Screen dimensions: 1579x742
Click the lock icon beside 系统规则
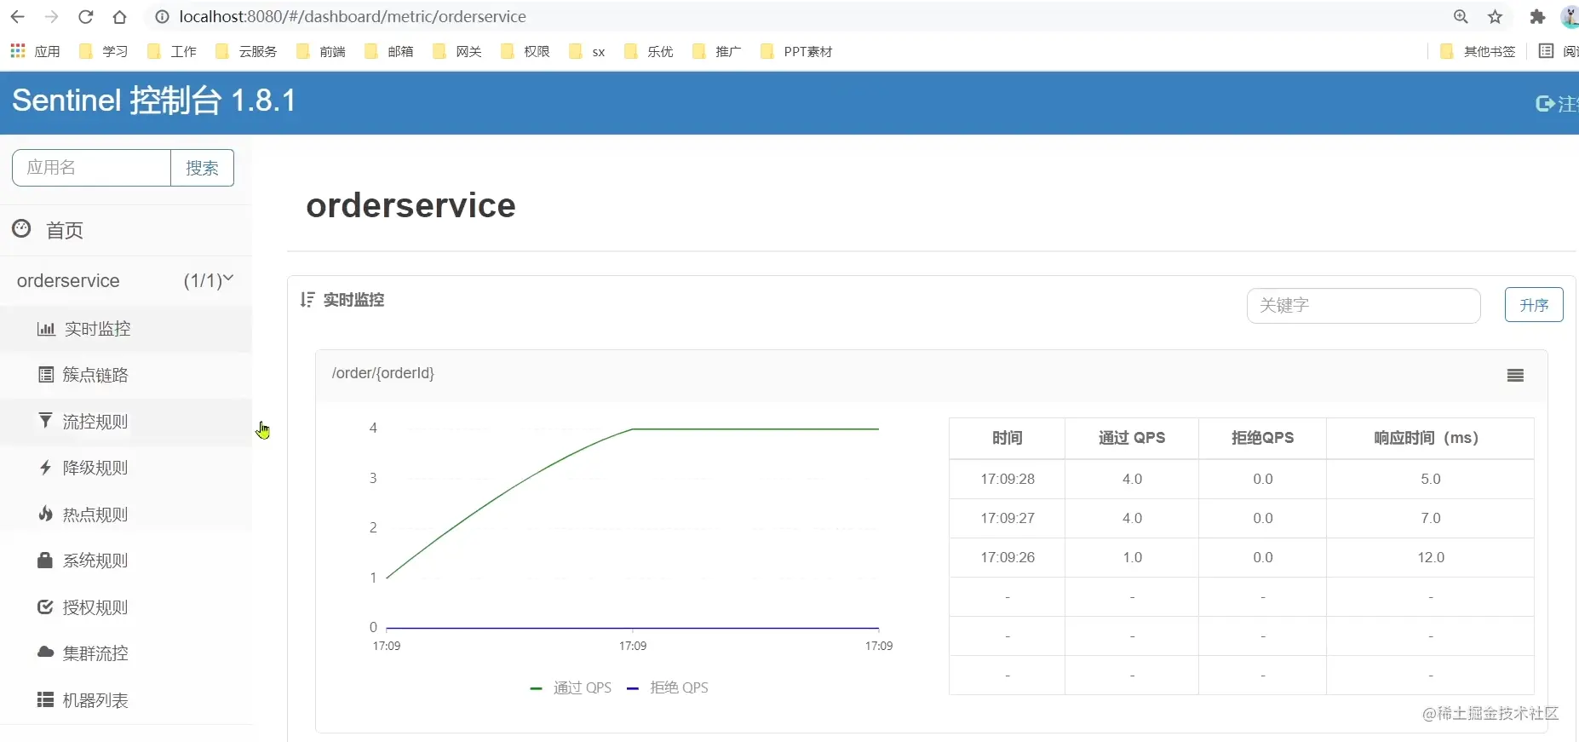pyautogui.click(x=45, y=560)
